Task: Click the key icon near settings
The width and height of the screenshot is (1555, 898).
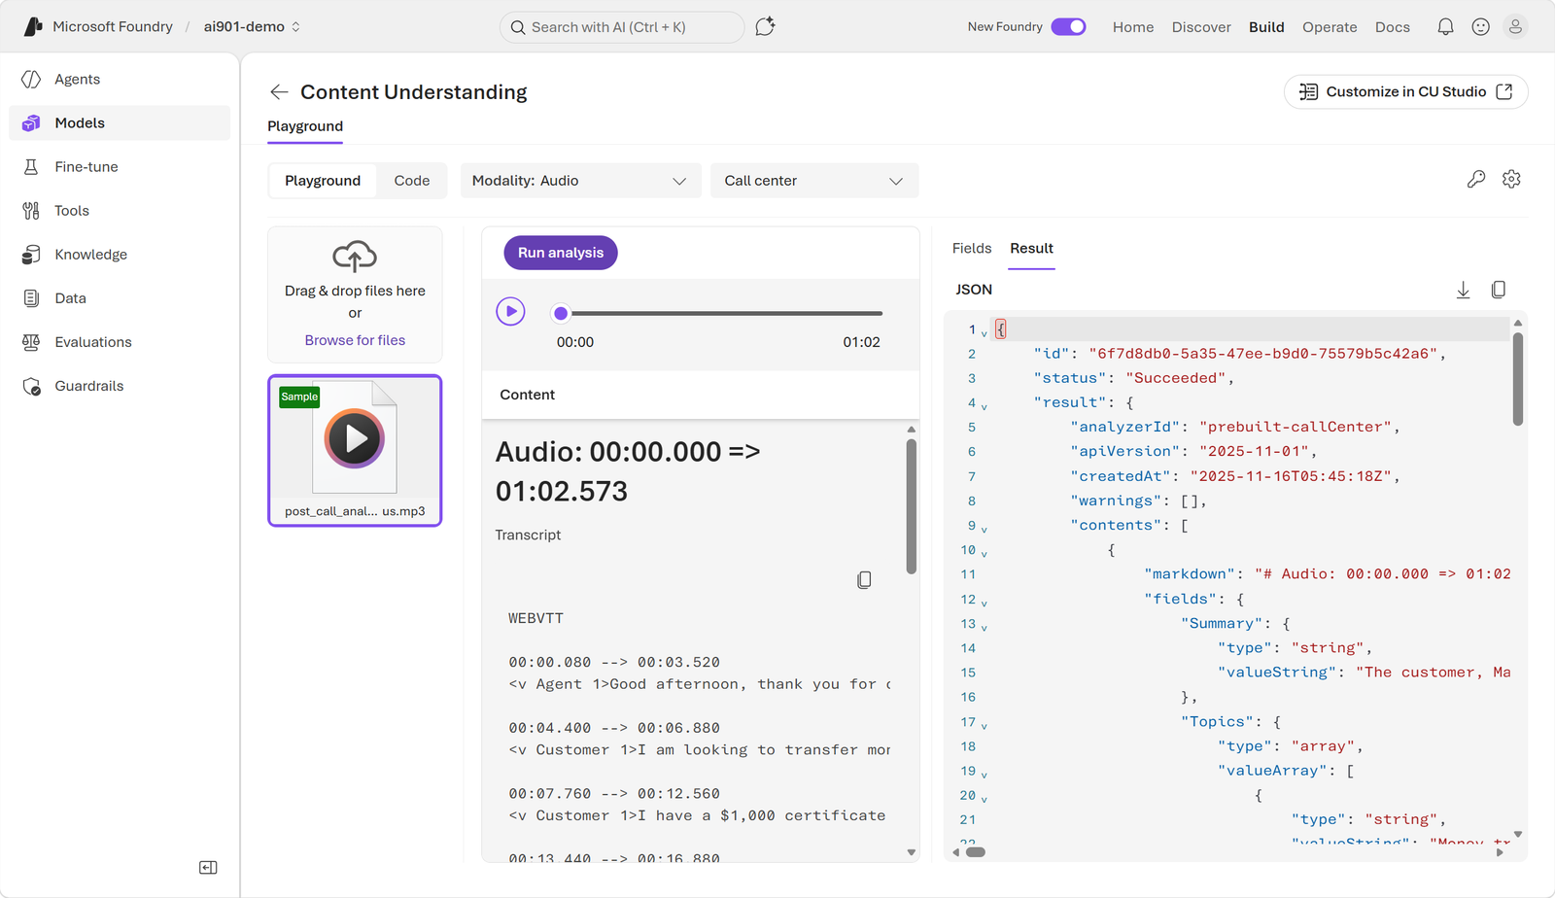Action: click(1475, 179)
